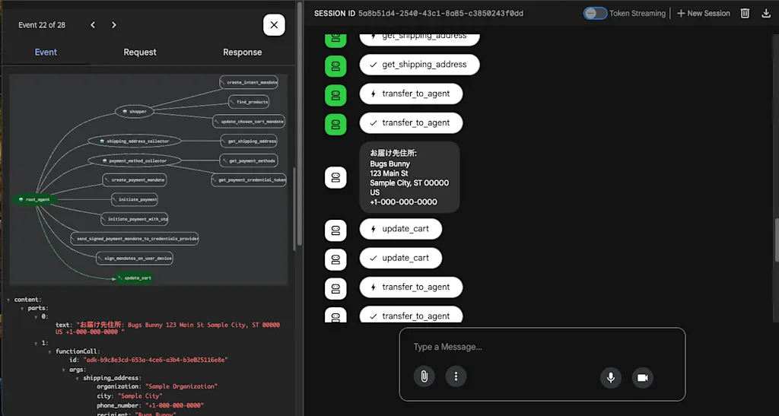This screenshot has width=779, height=416.
Task: Open more options three-dot menu
Action: [456, 376]
